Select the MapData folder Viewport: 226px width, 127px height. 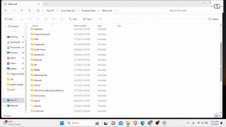point(38,60)
